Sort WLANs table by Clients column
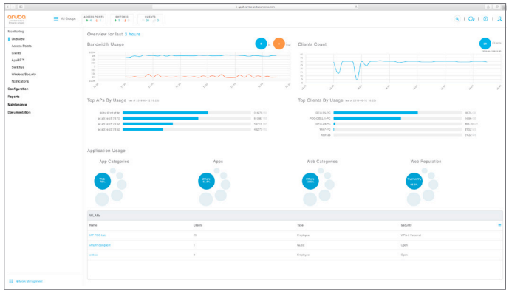 click(x=198, y=225)
